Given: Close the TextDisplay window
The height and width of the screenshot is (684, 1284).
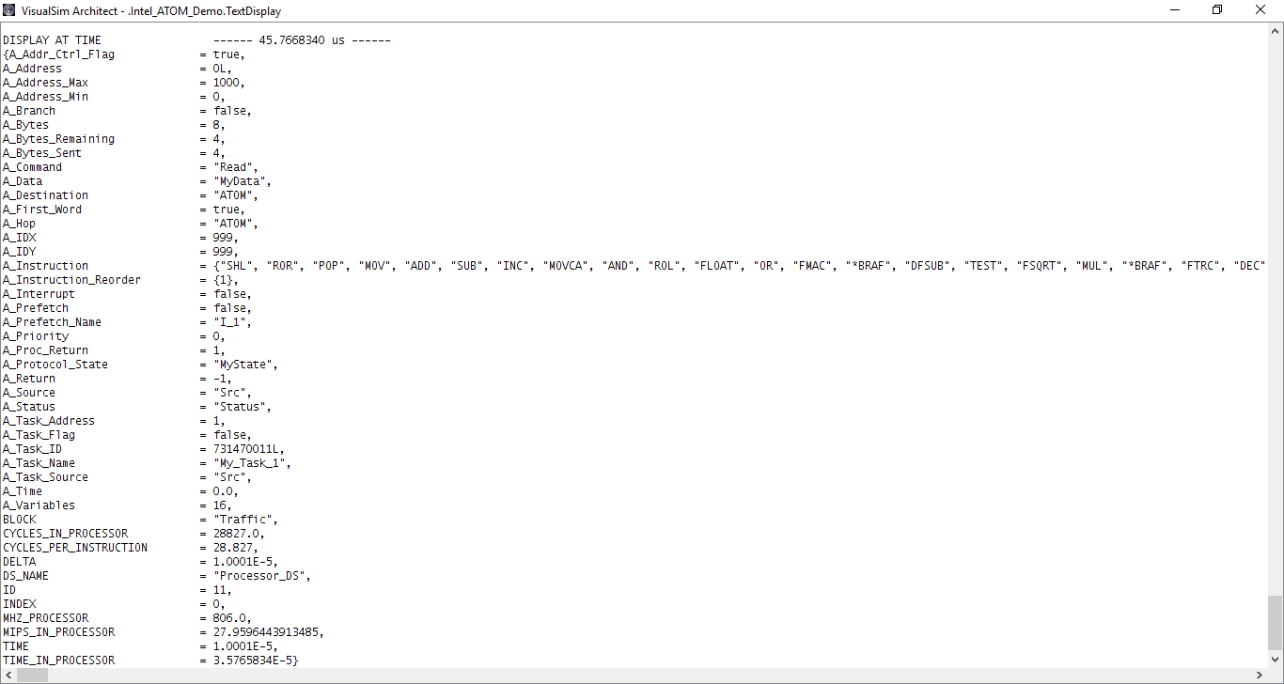Looking at the screenshot, I should coord(1261,10).
